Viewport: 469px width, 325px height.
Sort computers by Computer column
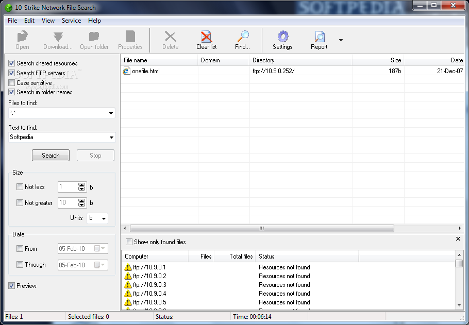tap(155, 256)
